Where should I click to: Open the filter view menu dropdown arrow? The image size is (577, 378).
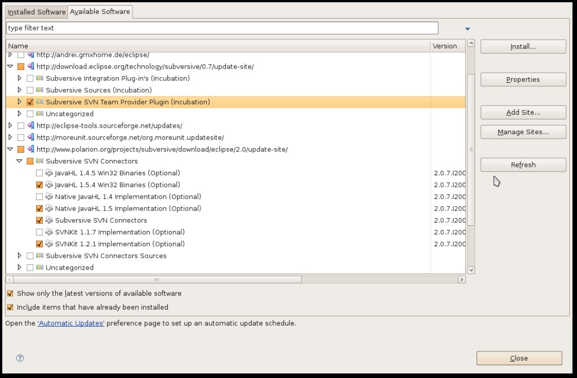[x=467, y=29]
